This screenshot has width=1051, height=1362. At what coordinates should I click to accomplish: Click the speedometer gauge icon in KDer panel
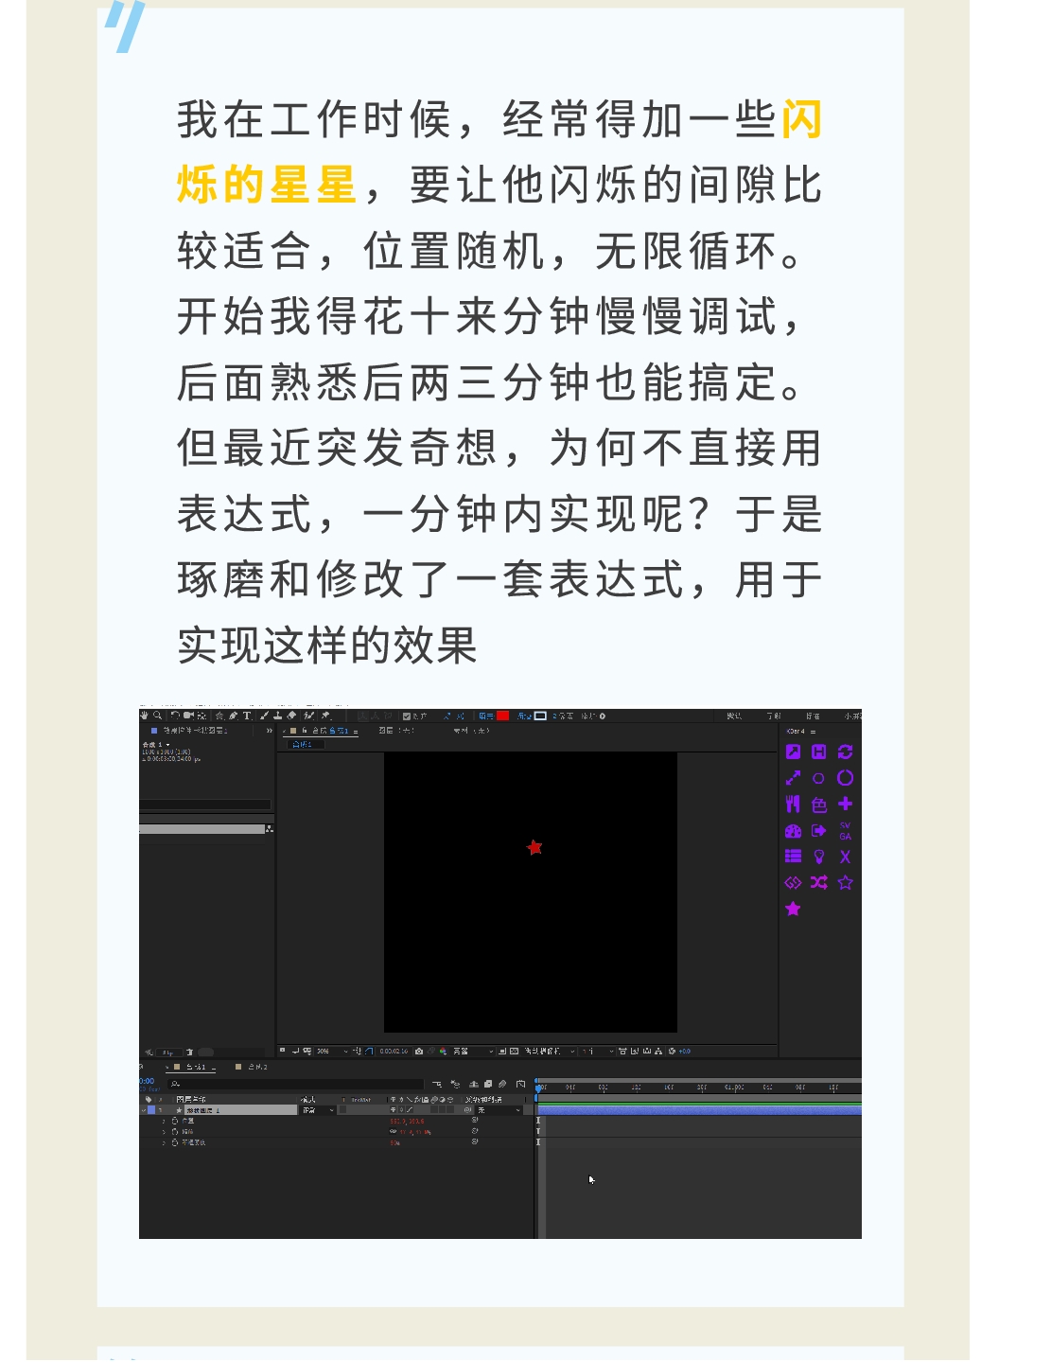click(x=793, y=831)
